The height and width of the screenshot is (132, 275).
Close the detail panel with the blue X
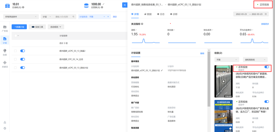[x=125, y=5]
